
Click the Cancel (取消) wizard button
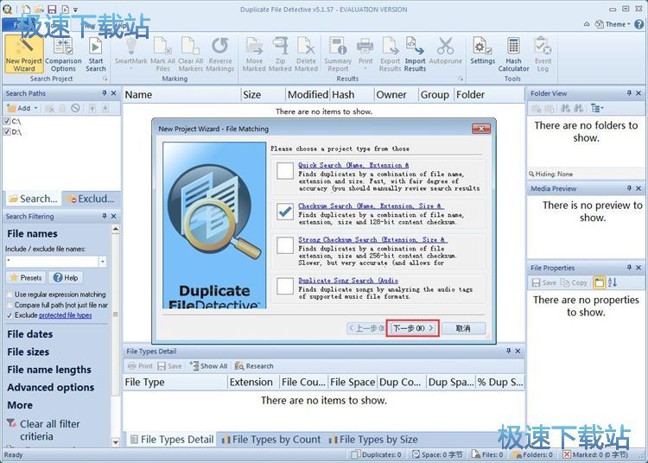pyautogui.click(x=463, y=328)
